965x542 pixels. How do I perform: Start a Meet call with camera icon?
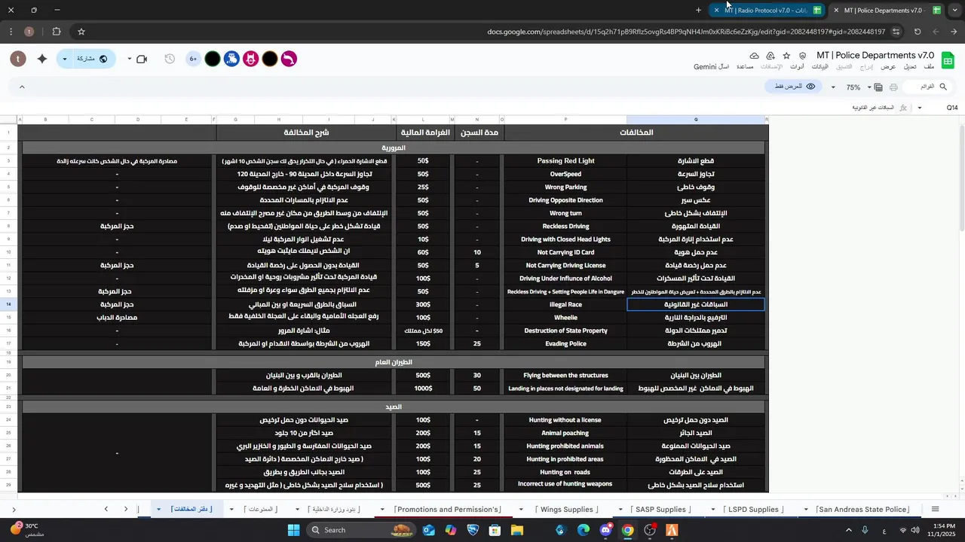point(142,59)
